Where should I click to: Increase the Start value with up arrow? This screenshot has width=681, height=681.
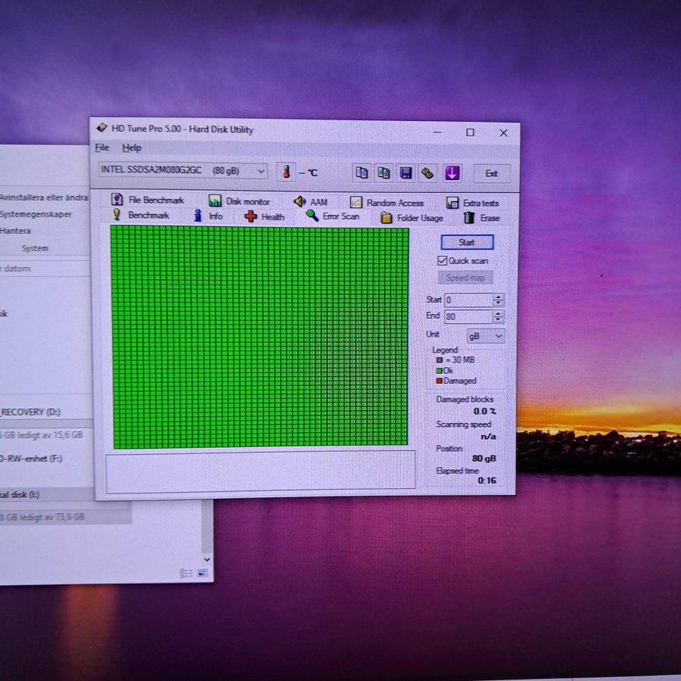click(x=499, y=297)
